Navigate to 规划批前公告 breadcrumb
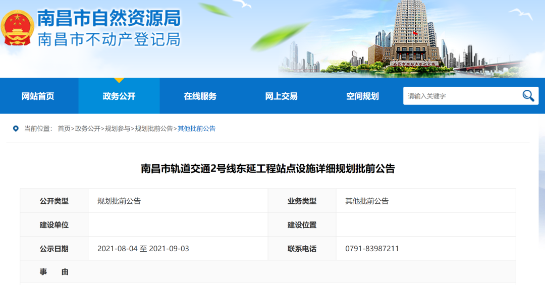Viewport: 545px width, 285px height. tap(153, 129)
